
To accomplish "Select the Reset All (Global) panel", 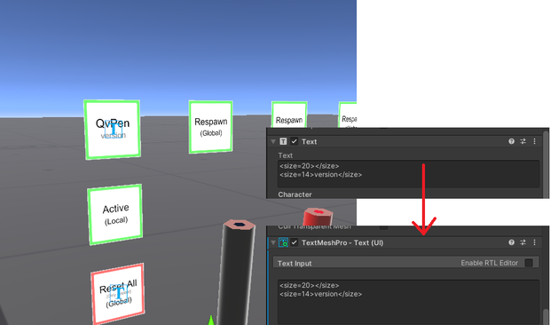I will click(x=118, y=293).
